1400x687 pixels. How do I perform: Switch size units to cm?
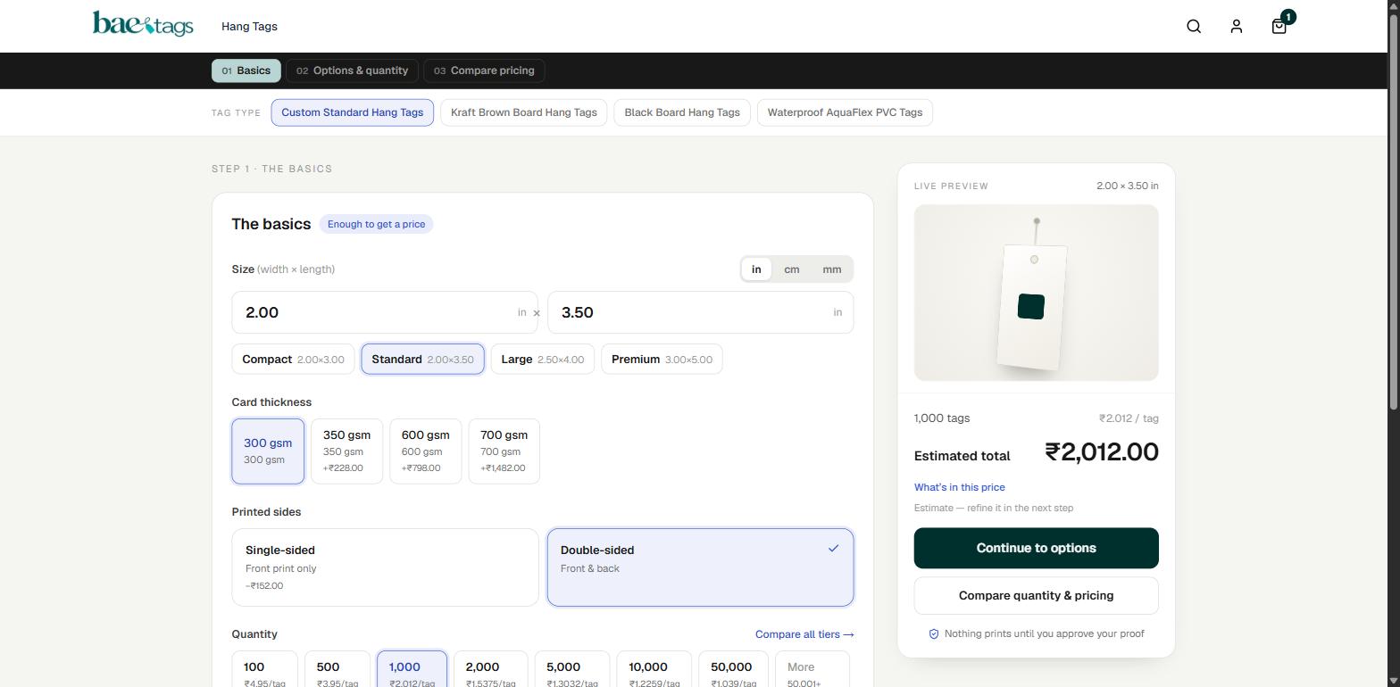coord(792,269)
